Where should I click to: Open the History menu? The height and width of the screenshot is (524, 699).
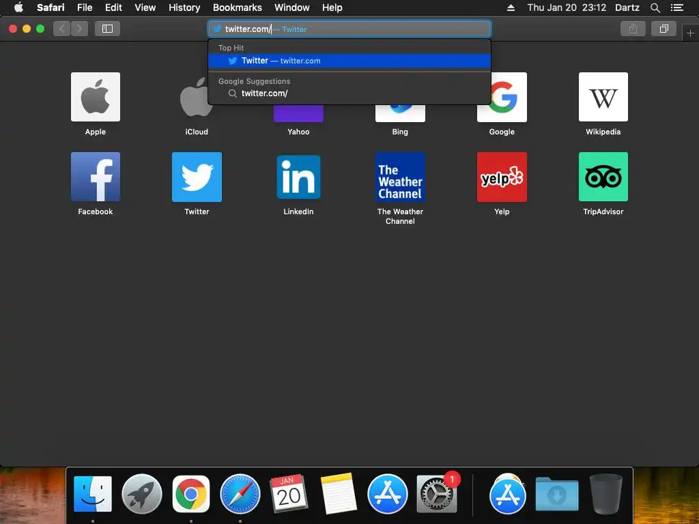click(184, 8)
